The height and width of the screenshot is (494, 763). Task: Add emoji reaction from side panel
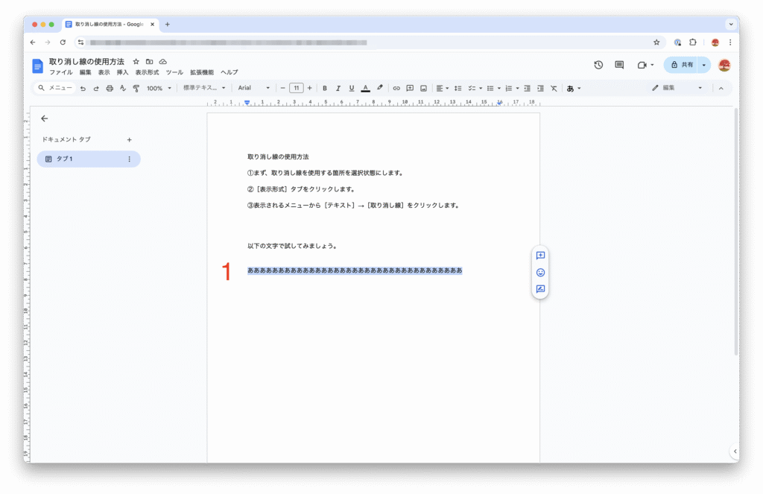pyautogui.click(x=540, y=273)
